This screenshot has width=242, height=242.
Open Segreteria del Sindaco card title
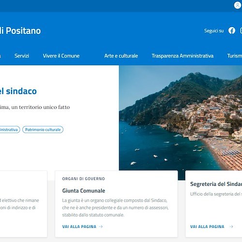coord(216,184)
